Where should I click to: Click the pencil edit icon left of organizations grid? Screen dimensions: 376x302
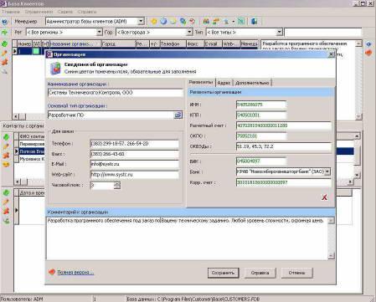(x=5, y=53)
